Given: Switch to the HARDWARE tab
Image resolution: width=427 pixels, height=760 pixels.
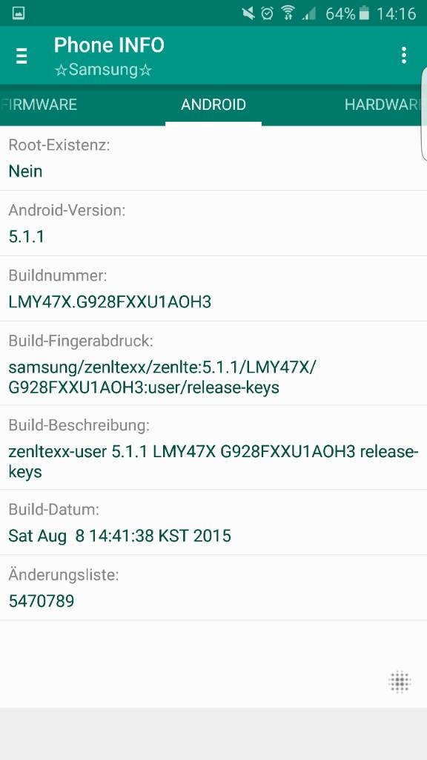Looking at the screenshot, I should point(385,105).
